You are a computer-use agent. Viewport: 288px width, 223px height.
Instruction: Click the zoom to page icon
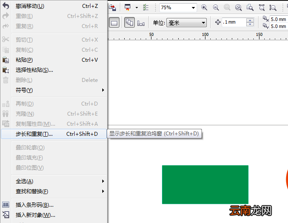250,7
